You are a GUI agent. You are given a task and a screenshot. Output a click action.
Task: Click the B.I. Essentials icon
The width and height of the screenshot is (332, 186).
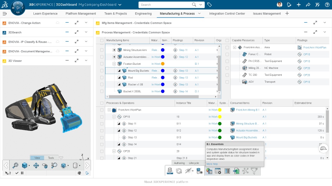tap(209, 171)
